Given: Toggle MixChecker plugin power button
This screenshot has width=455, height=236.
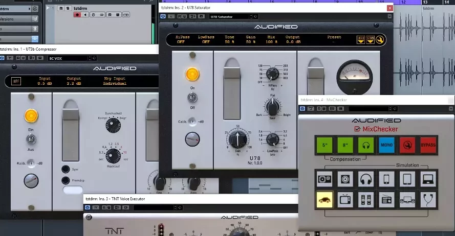Looking at the screenshot, I should pos(302,109).
